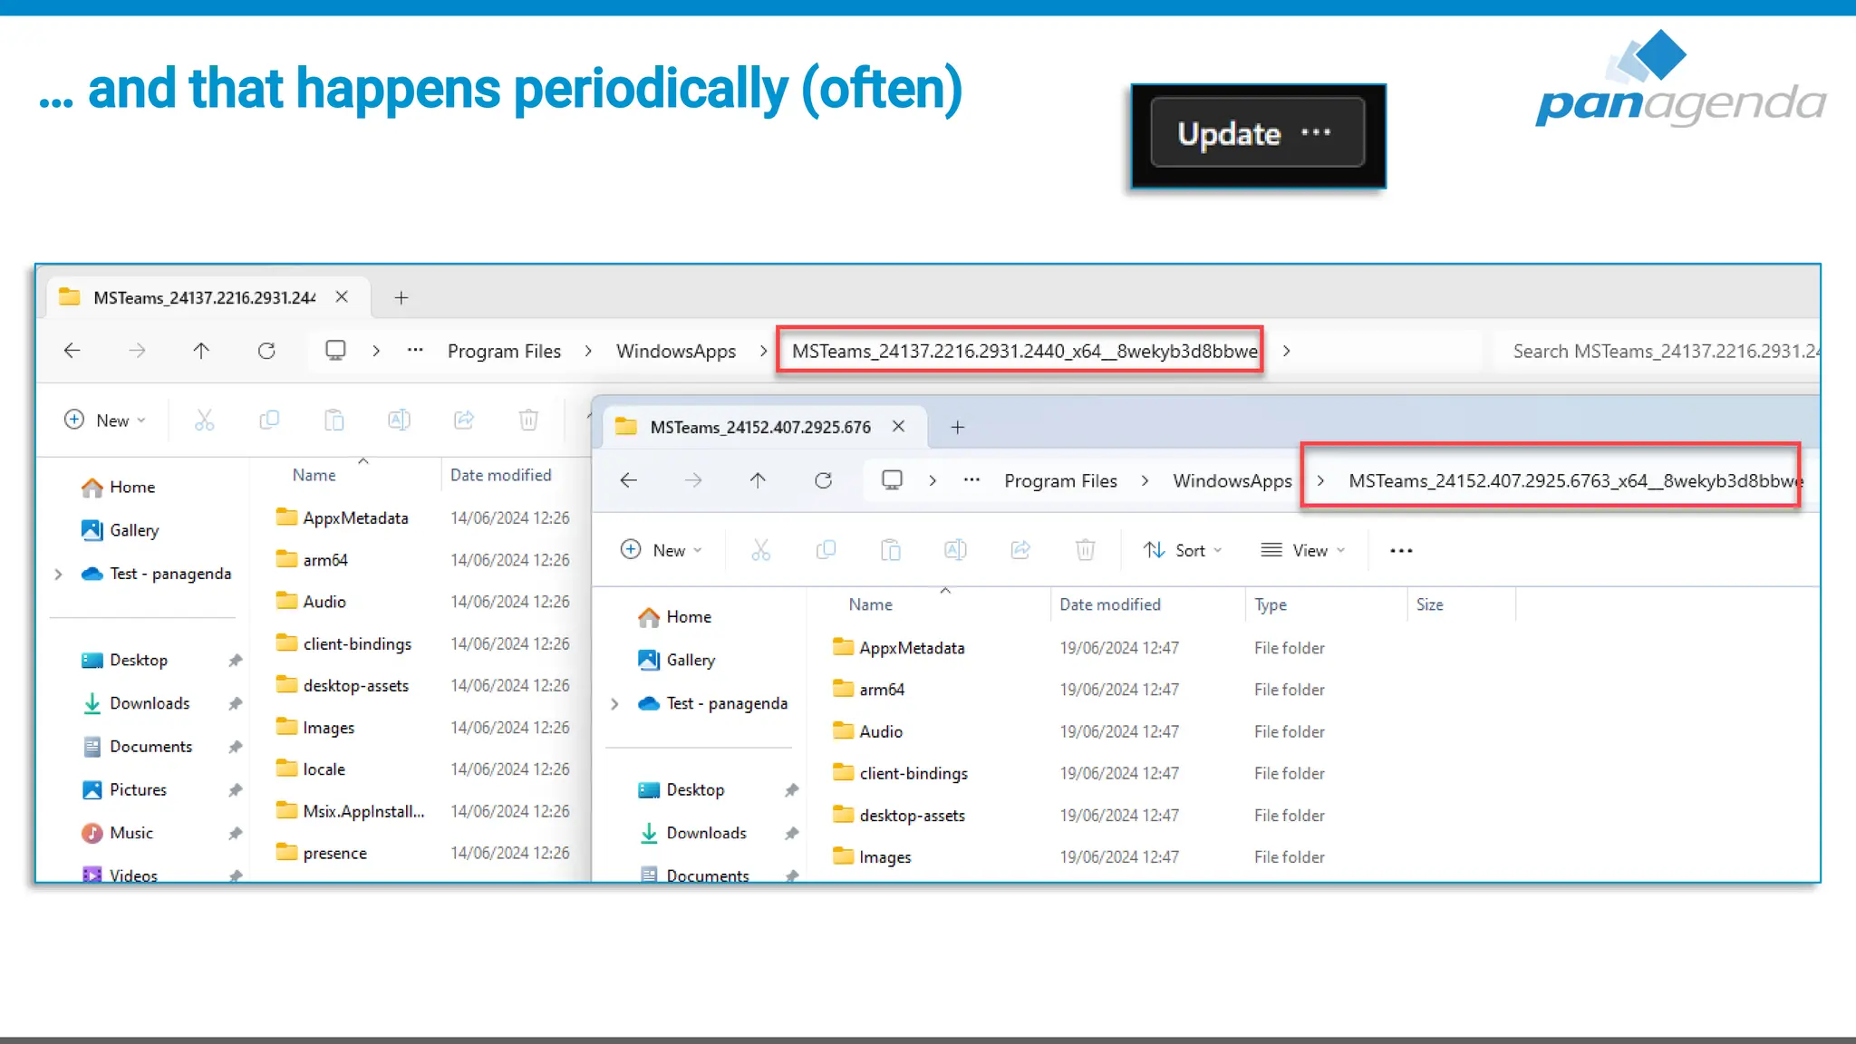Screen dimensions: 1856x1044
Task: Click the Up arrow in front Explorer window
Action: tap(758, 480)
